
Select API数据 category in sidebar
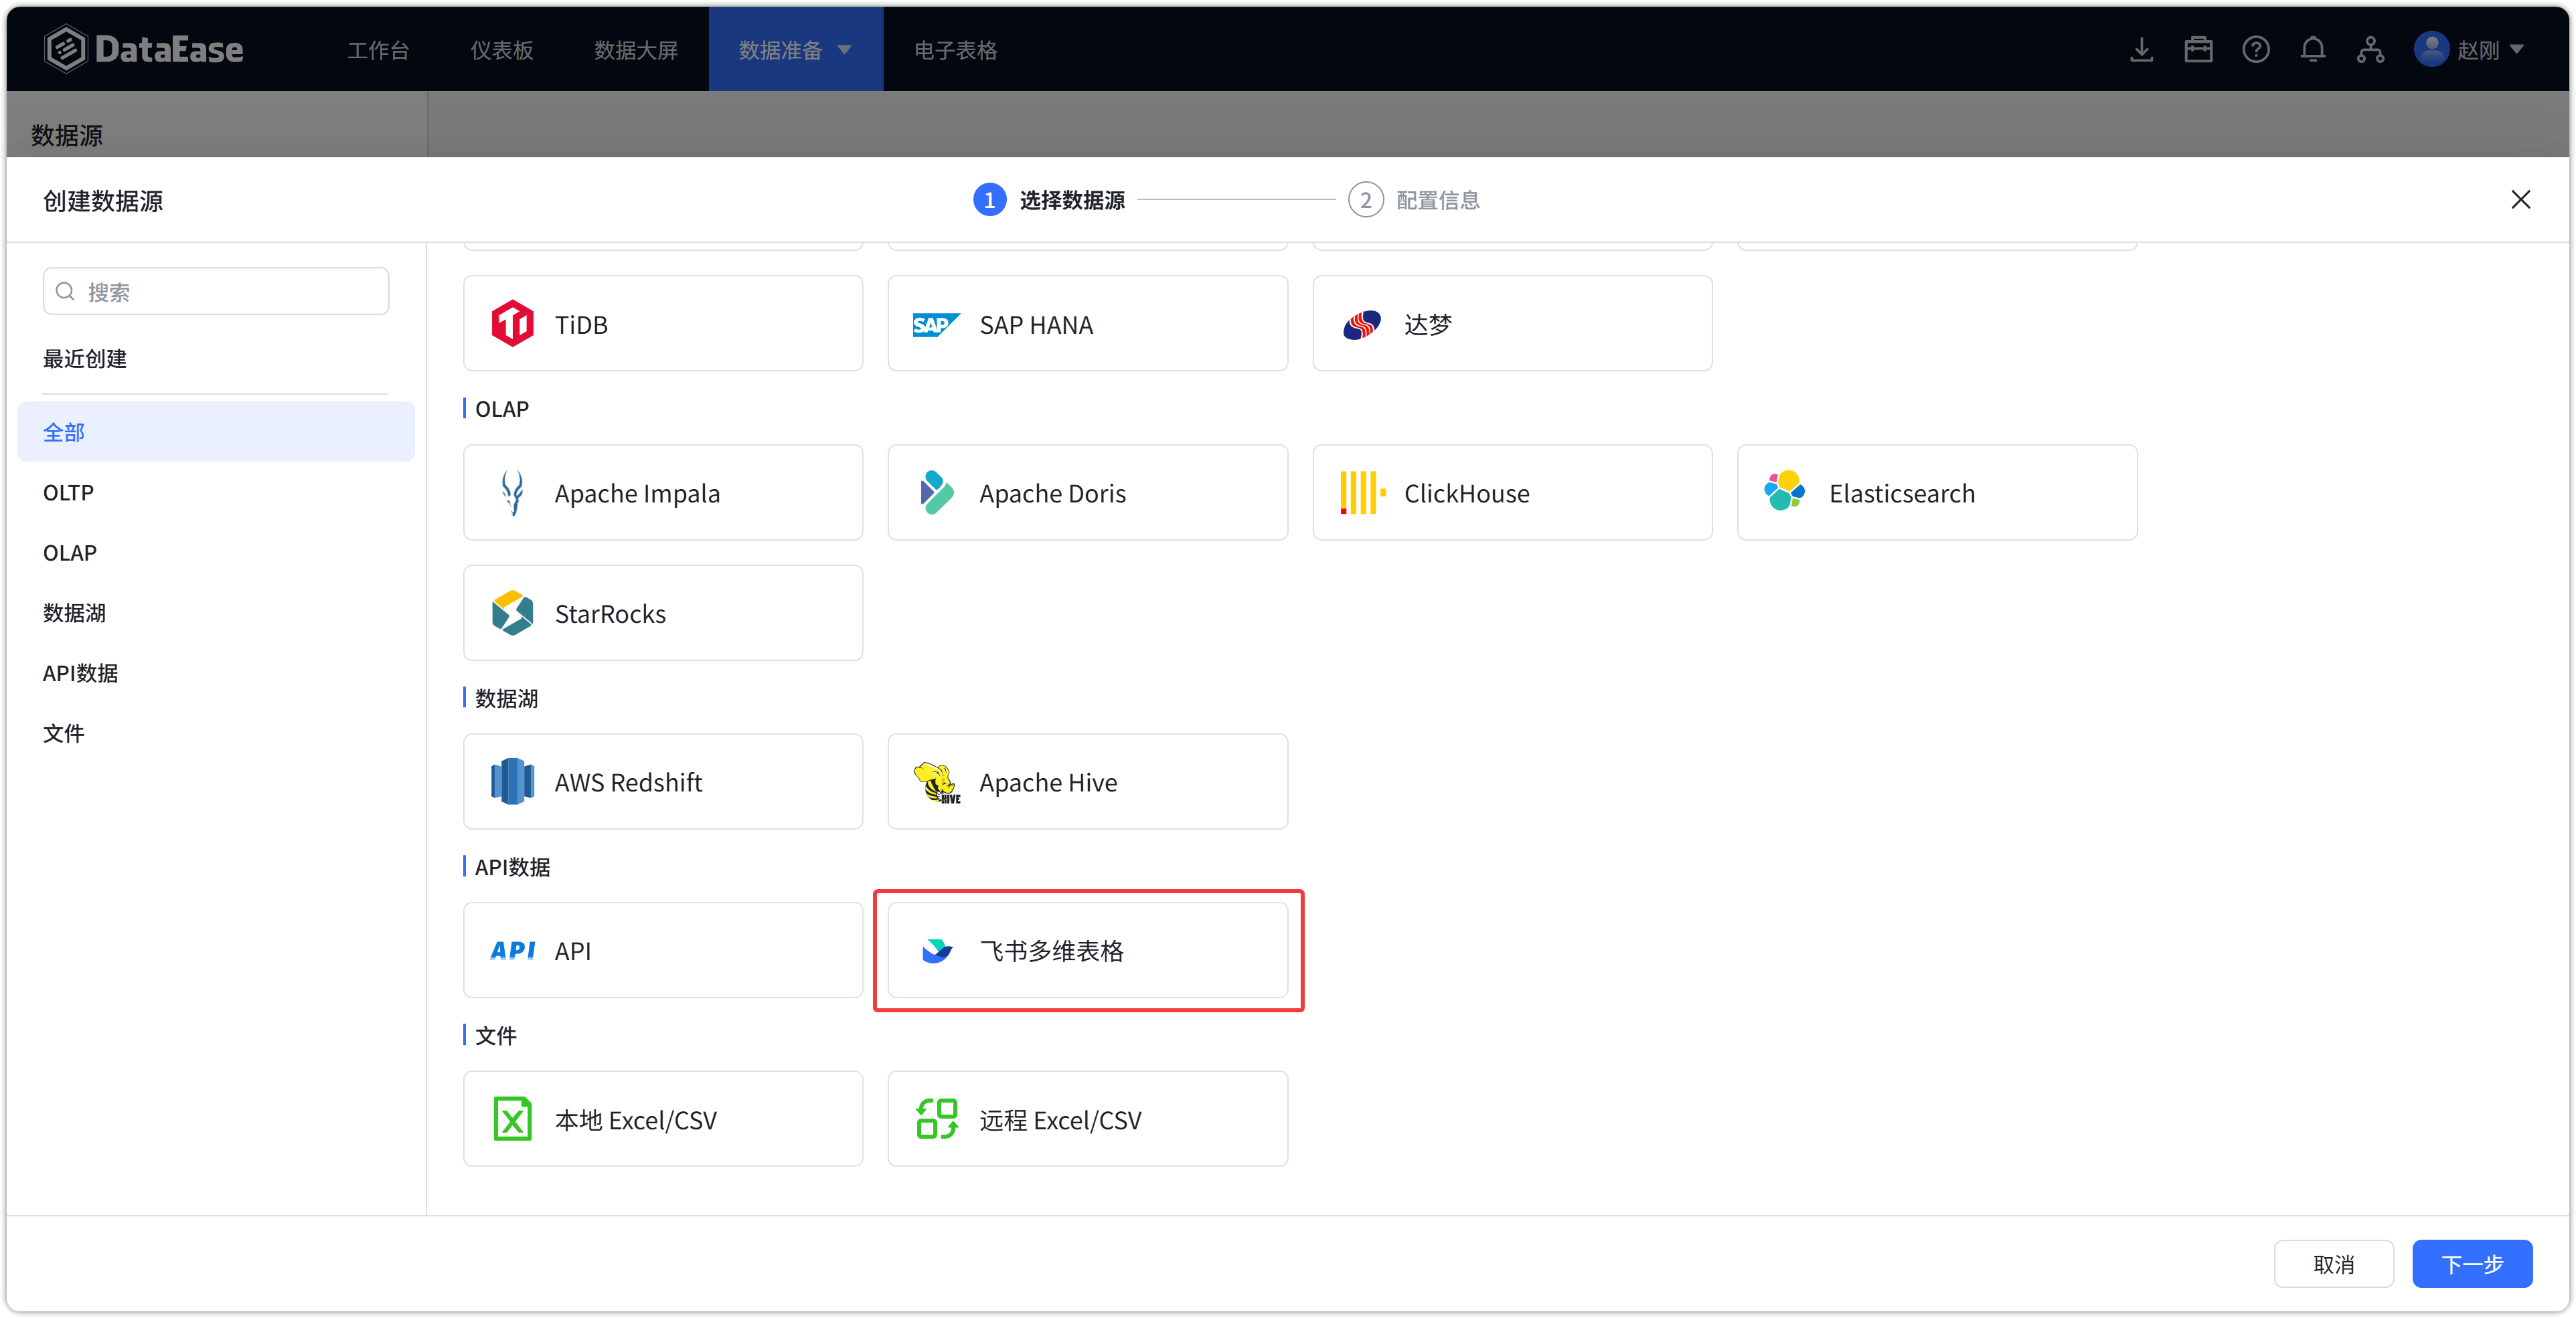216,672
